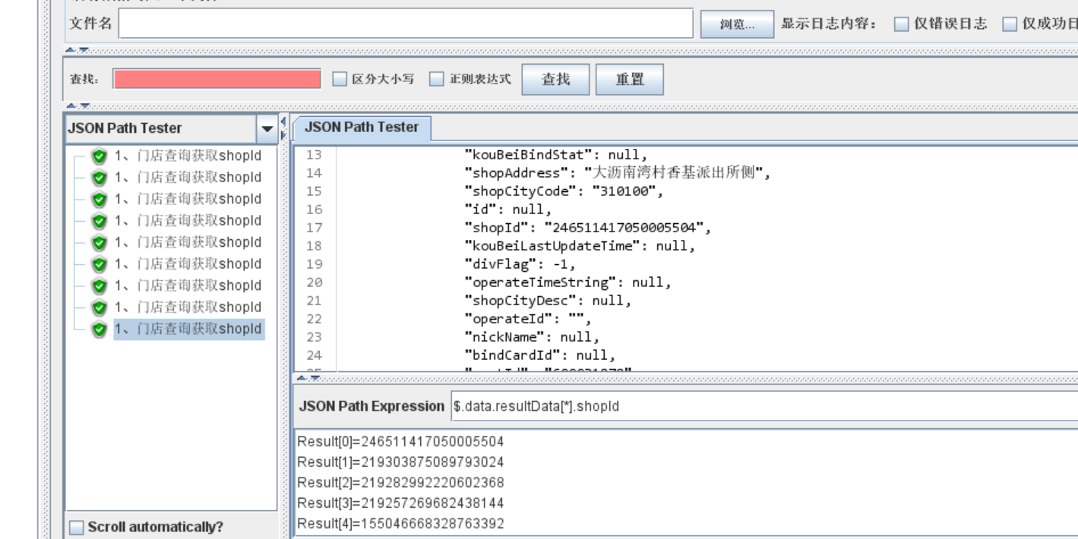Click the down arrow on the divider below the 查找 row
This screenshot has width=1078, height=539.
pos(84,106)
